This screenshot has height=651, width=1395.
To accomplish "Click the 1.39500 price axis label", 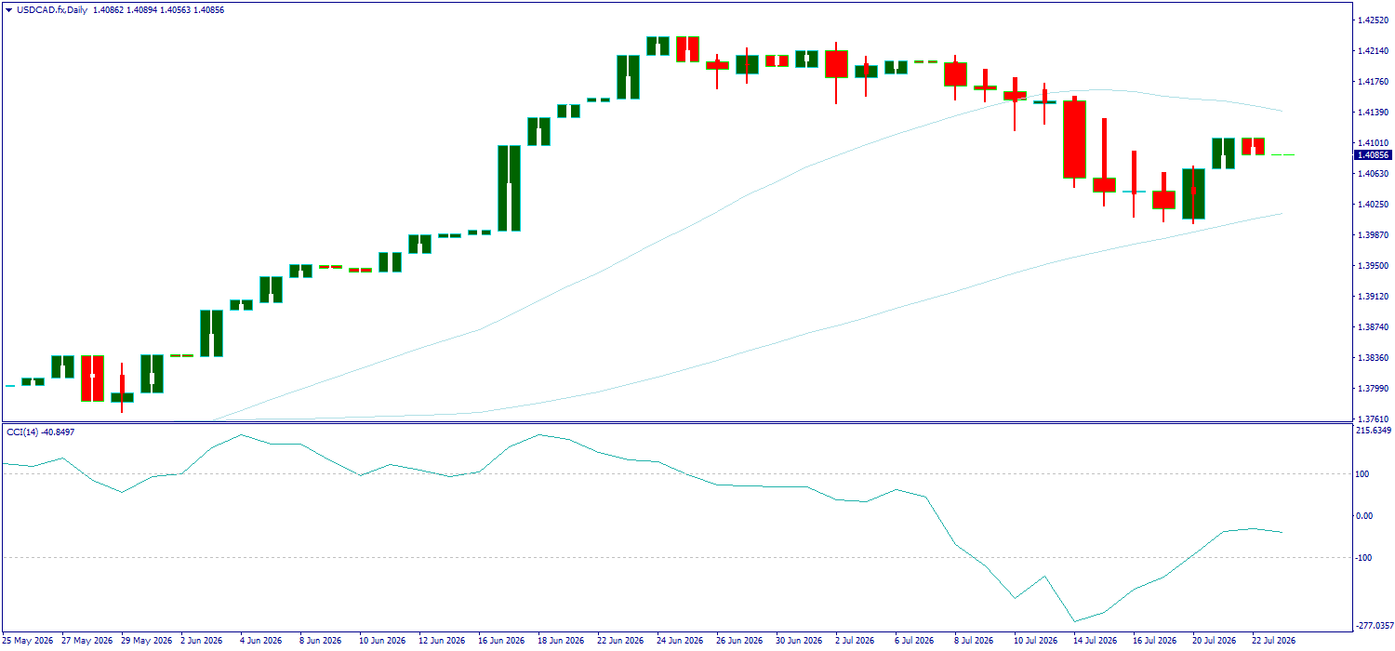I will point(1374,266).
